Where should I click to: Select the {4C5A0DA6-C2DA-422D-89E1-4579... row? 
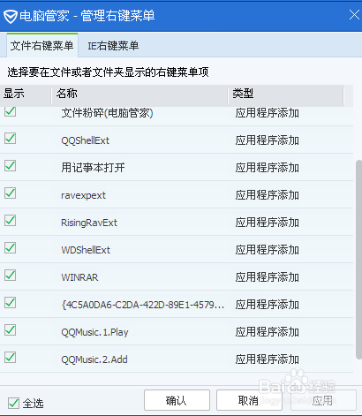point(177,305)
